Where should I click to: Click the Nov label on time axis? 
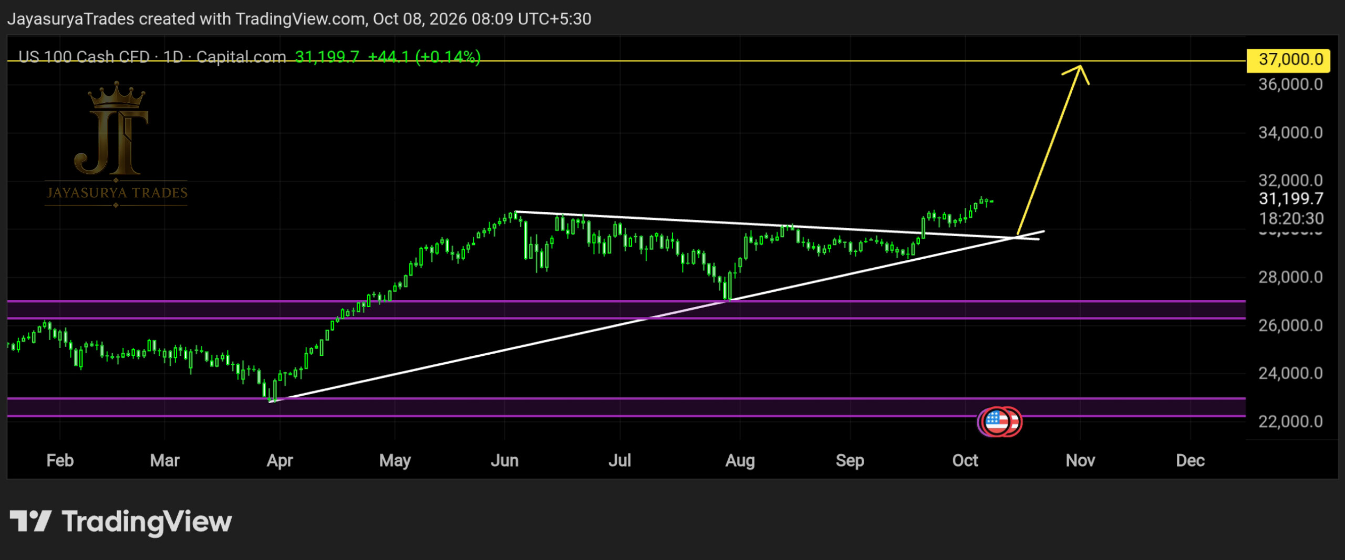pos(1080,460)
